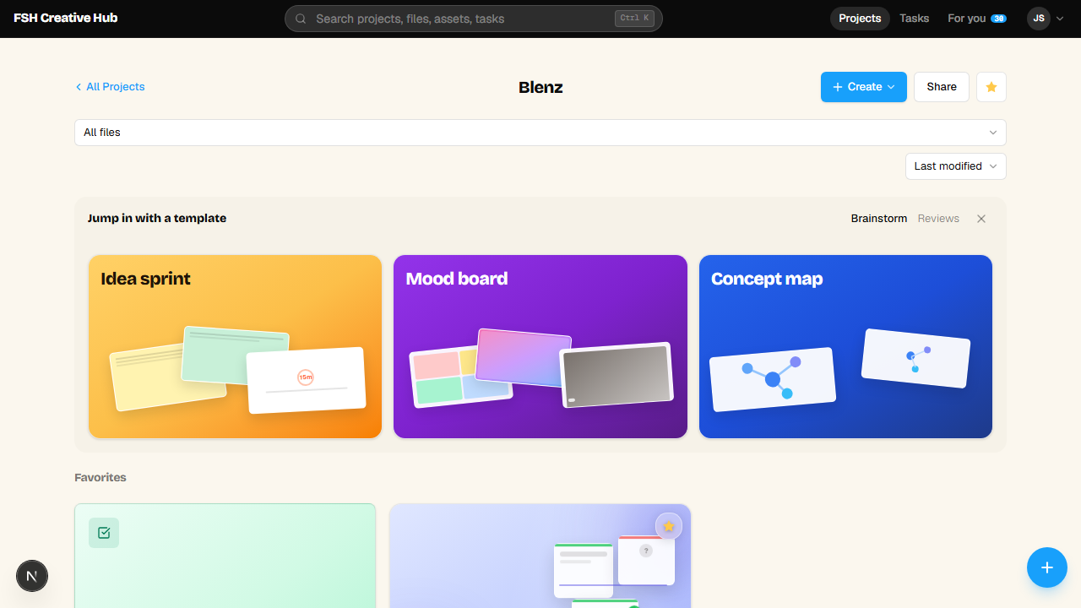Click the floating blue plus button
Viewport: 1081px width, 608px height.
[1047, 567]
